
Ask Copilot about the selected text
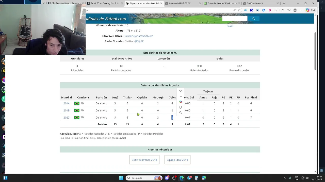[181, 102]
